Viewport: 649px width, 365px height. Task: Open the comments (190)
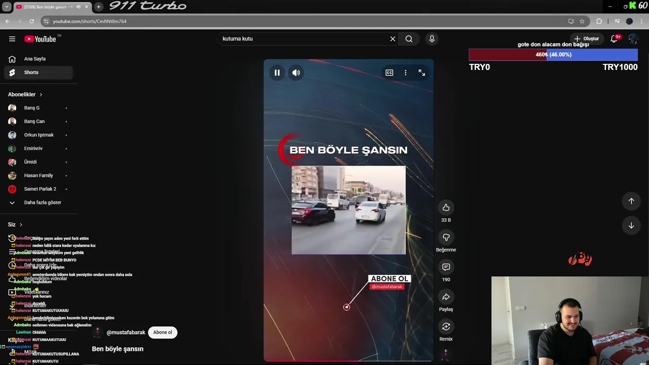(x=446, y=267)
